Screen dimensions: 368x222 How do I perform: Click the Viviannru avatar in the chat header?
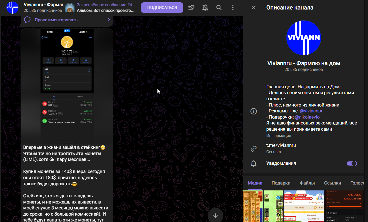[12, 7]
